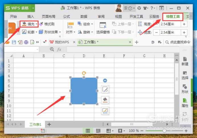Open the Drawing Tools (绘图工具) tab
The height and width of the screenshot is (138, 197).
click(173, 16)
